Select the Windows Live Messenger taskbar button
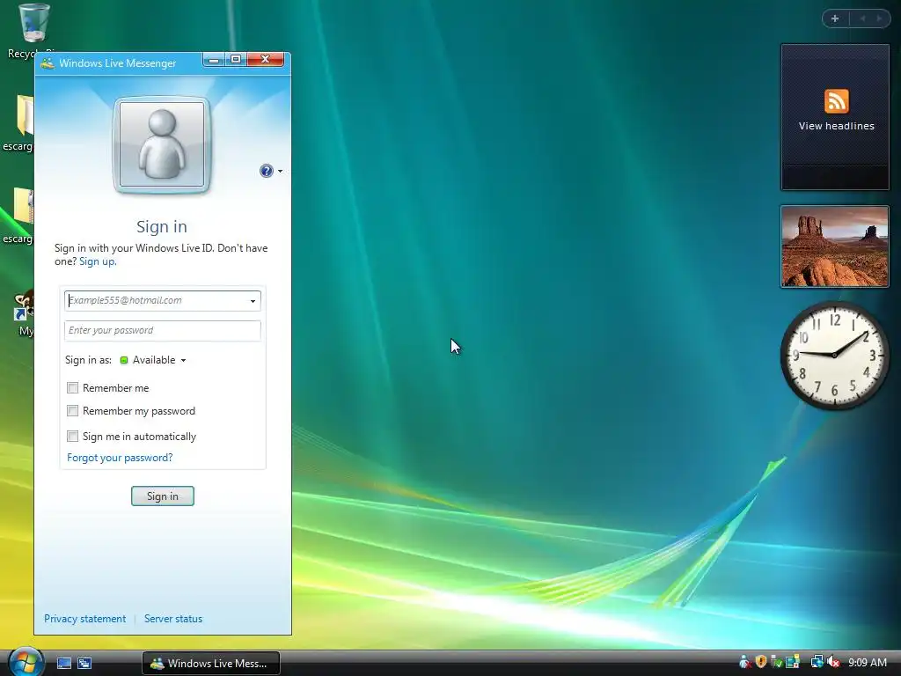The image size is (901, 676). [x=211, y=664]
